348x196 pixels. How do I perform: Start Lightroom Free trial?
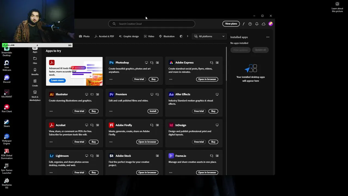(79, 173)
